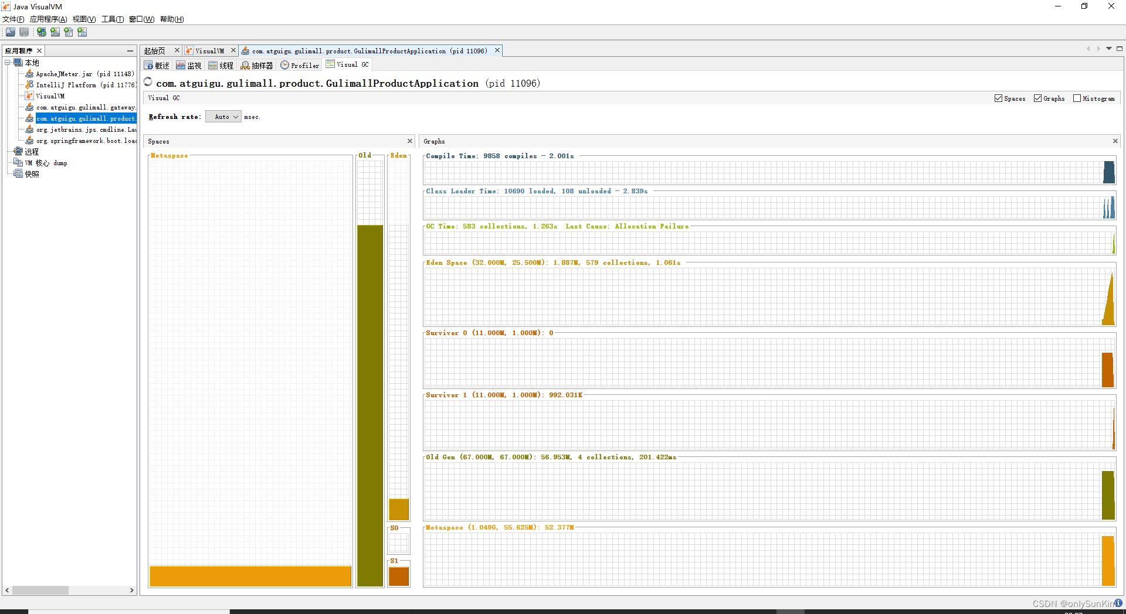Select VM 核心 dump node

tap(46, 163)
